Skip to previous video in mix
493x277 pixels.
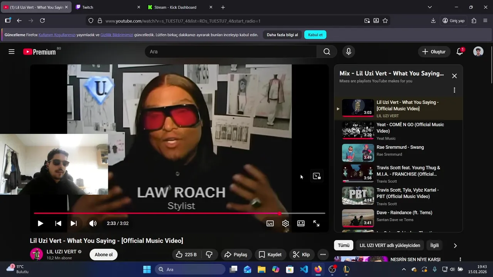click(58, 223)
